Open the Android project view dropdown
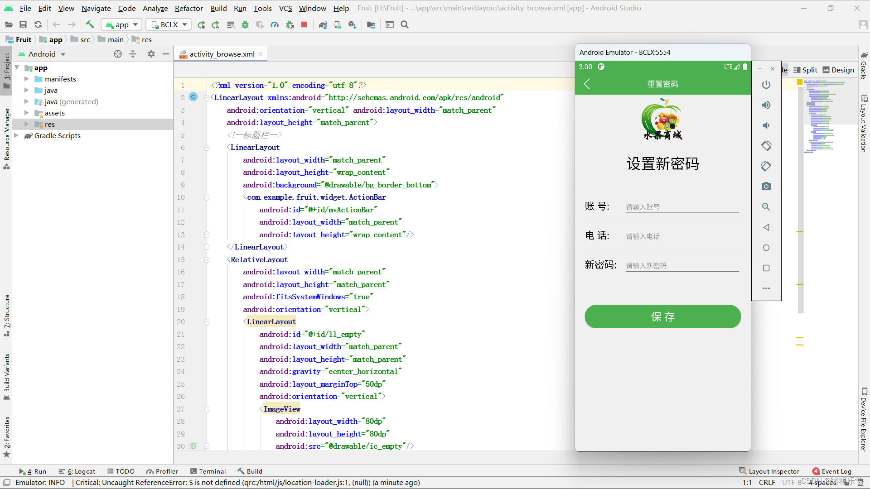The image size is (870, 489). [x=46, y=54]
